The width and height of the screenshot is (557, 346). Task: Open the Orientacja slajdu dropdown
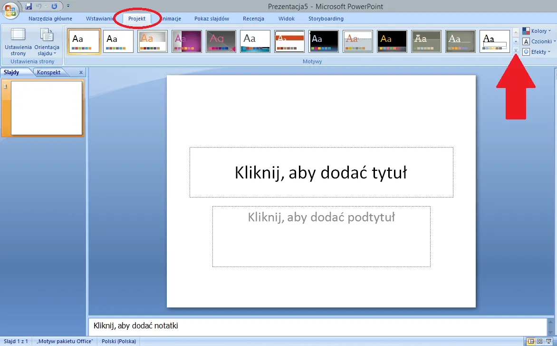(47, 42)
